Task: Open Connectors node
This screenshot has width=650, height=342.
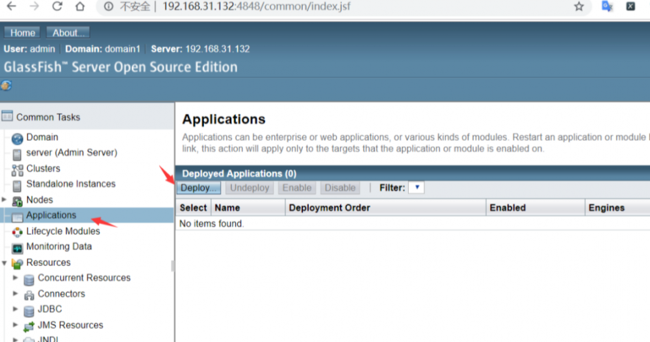Action: (x=61, y=293)
